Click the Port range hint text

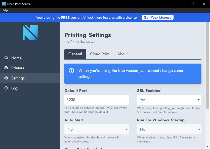point(96,110)
